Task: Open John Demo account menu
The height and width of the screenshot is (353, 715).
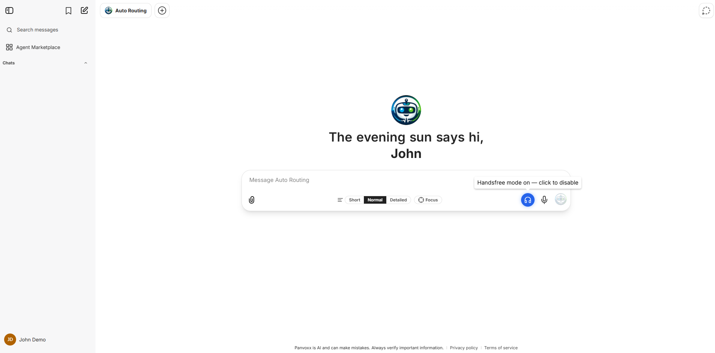Action: (48, 340)
